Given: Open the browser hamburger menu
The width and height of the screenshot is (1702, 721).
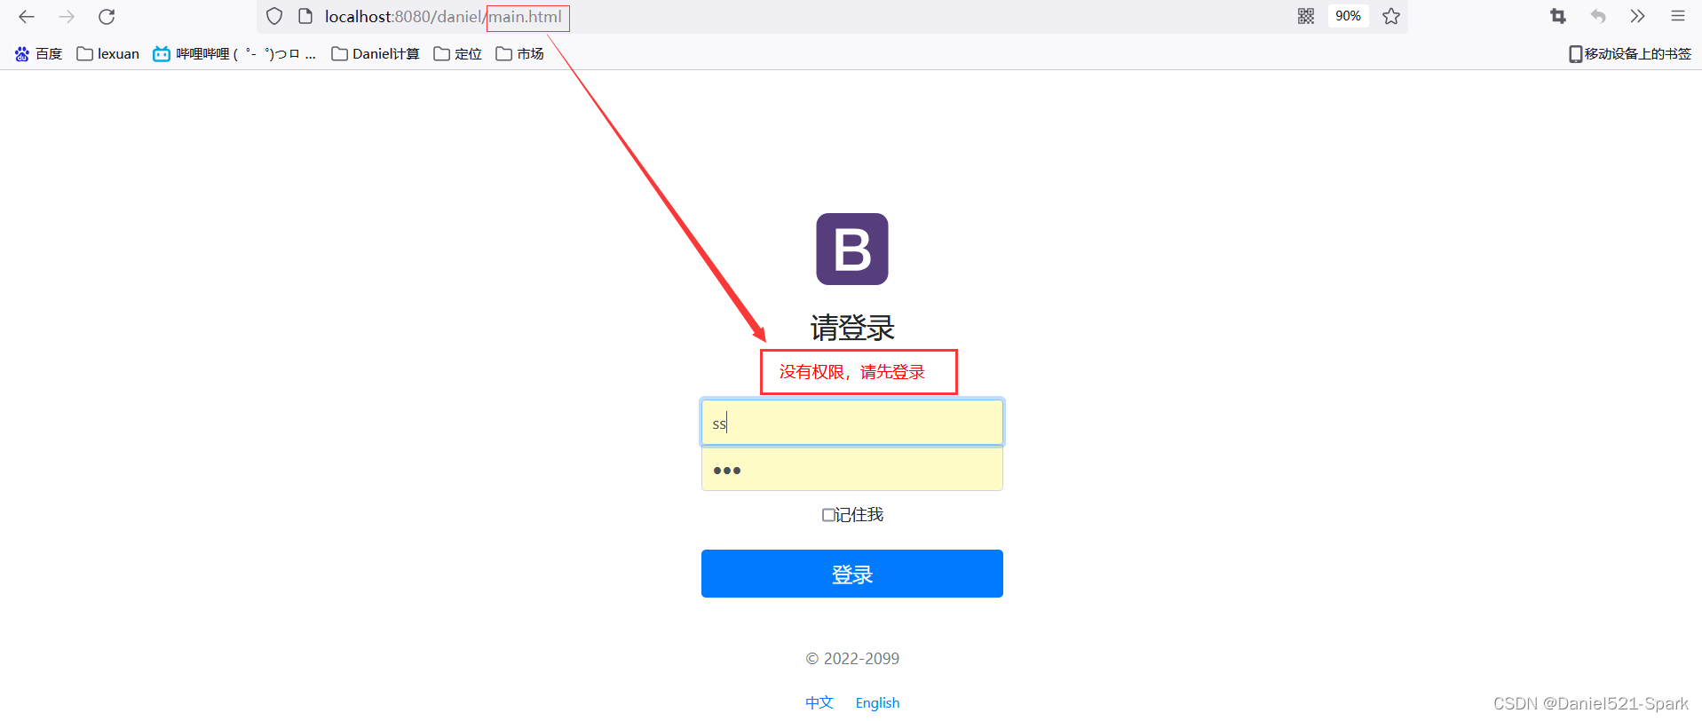Looking at the screenshot, I should pyautogui.click(x=1678, y=16).
